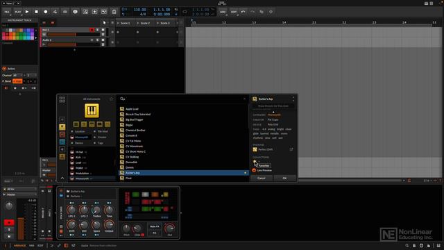
Task: Open the Channel All dropdown in inspector
Action: (17, 76)
